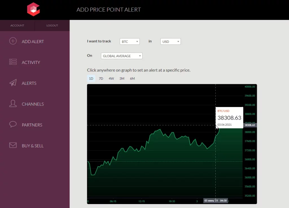Click the 04:30 time axis marker
Image resolution: width=289 pixels, height=208 pixels.
(x=223, y=201)
